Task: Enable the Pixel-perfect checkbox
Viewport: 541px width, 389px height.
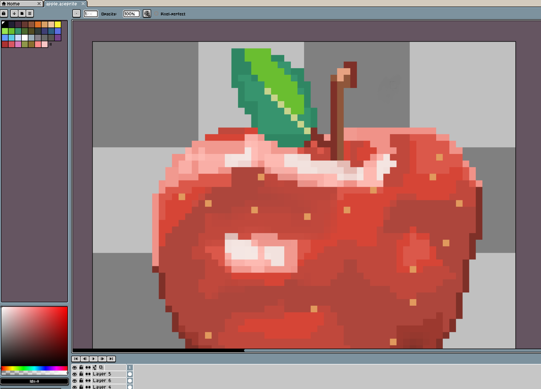Action: (x=156, y=14)
